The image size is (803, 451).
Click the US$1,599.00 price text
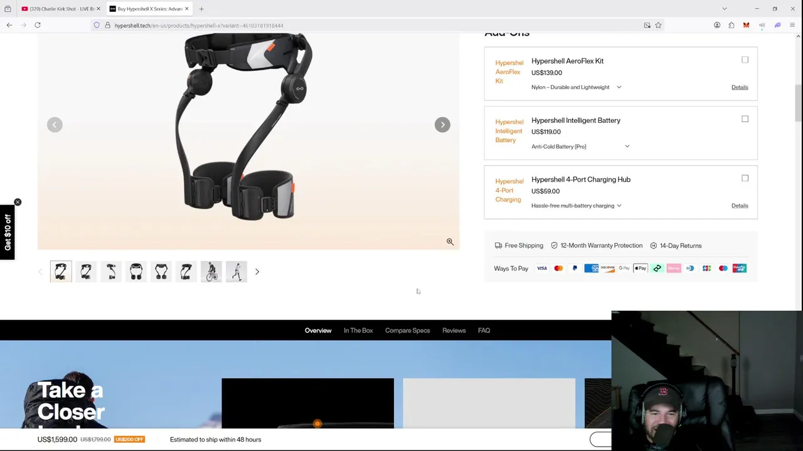[x=57, y=440]
